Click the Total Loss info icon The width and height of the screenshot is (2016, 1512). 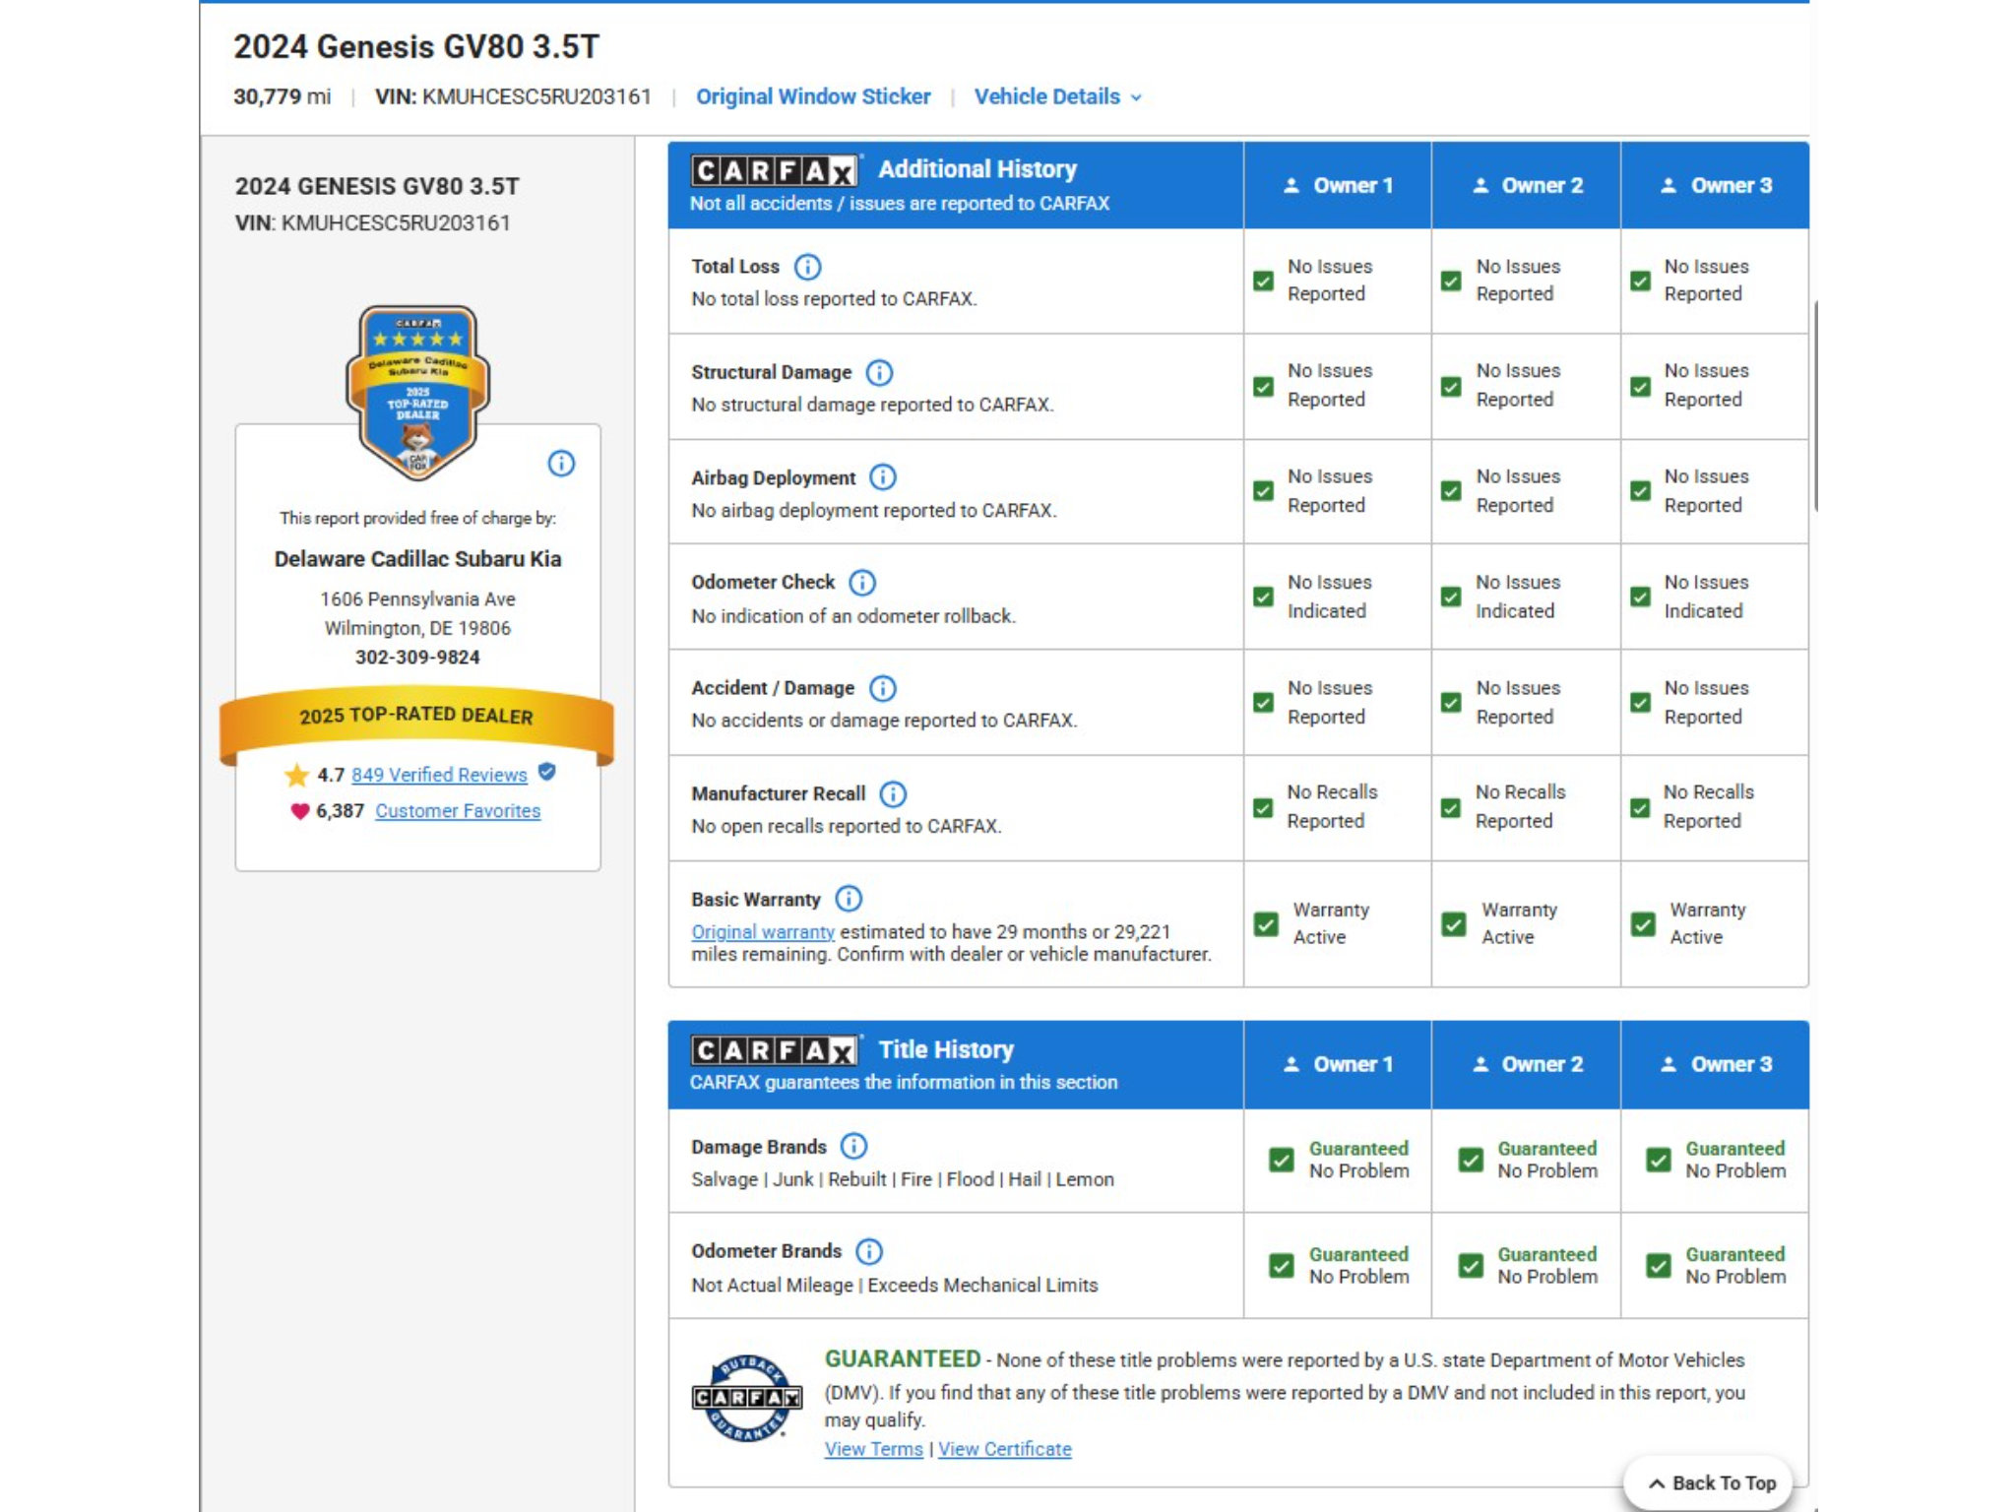pyautogui.click(x=807, y=267)
